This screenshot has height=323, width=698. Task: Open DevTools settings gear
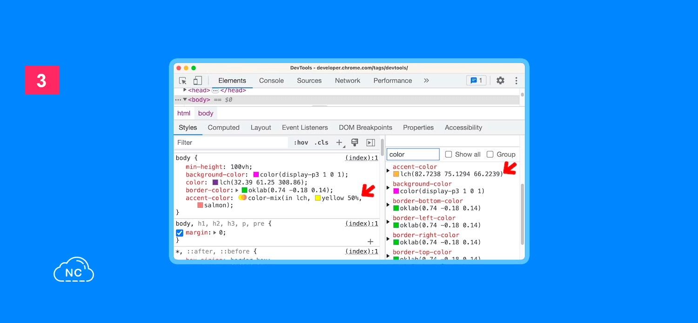500,81
